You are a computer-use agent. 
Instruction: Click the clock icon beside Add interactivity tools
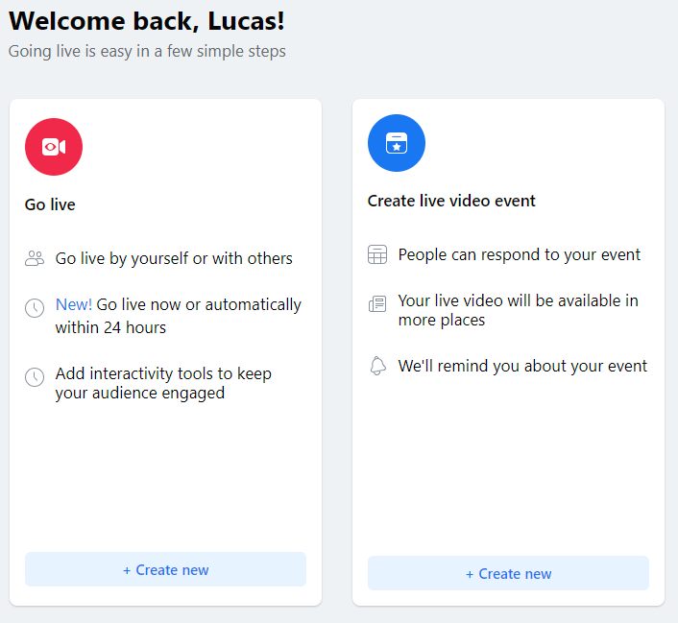click(35, 377)
